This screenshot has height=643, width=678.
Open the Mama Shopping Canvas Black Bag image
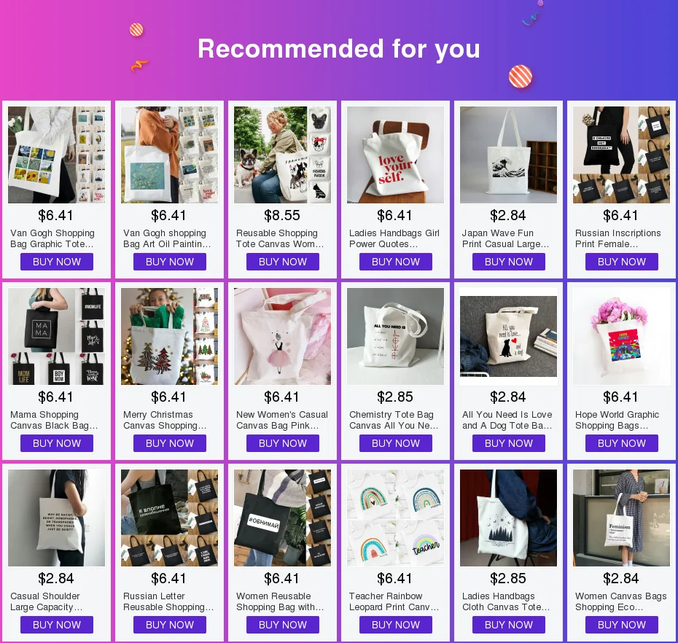(56, 336)
